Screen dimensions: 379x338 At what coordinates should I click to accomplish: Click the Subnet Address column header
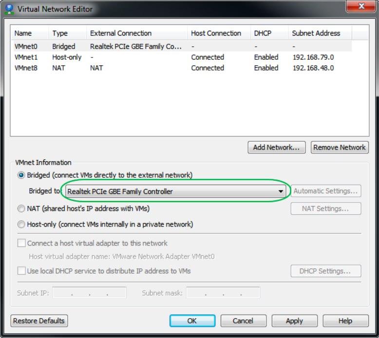coord(320,33)
